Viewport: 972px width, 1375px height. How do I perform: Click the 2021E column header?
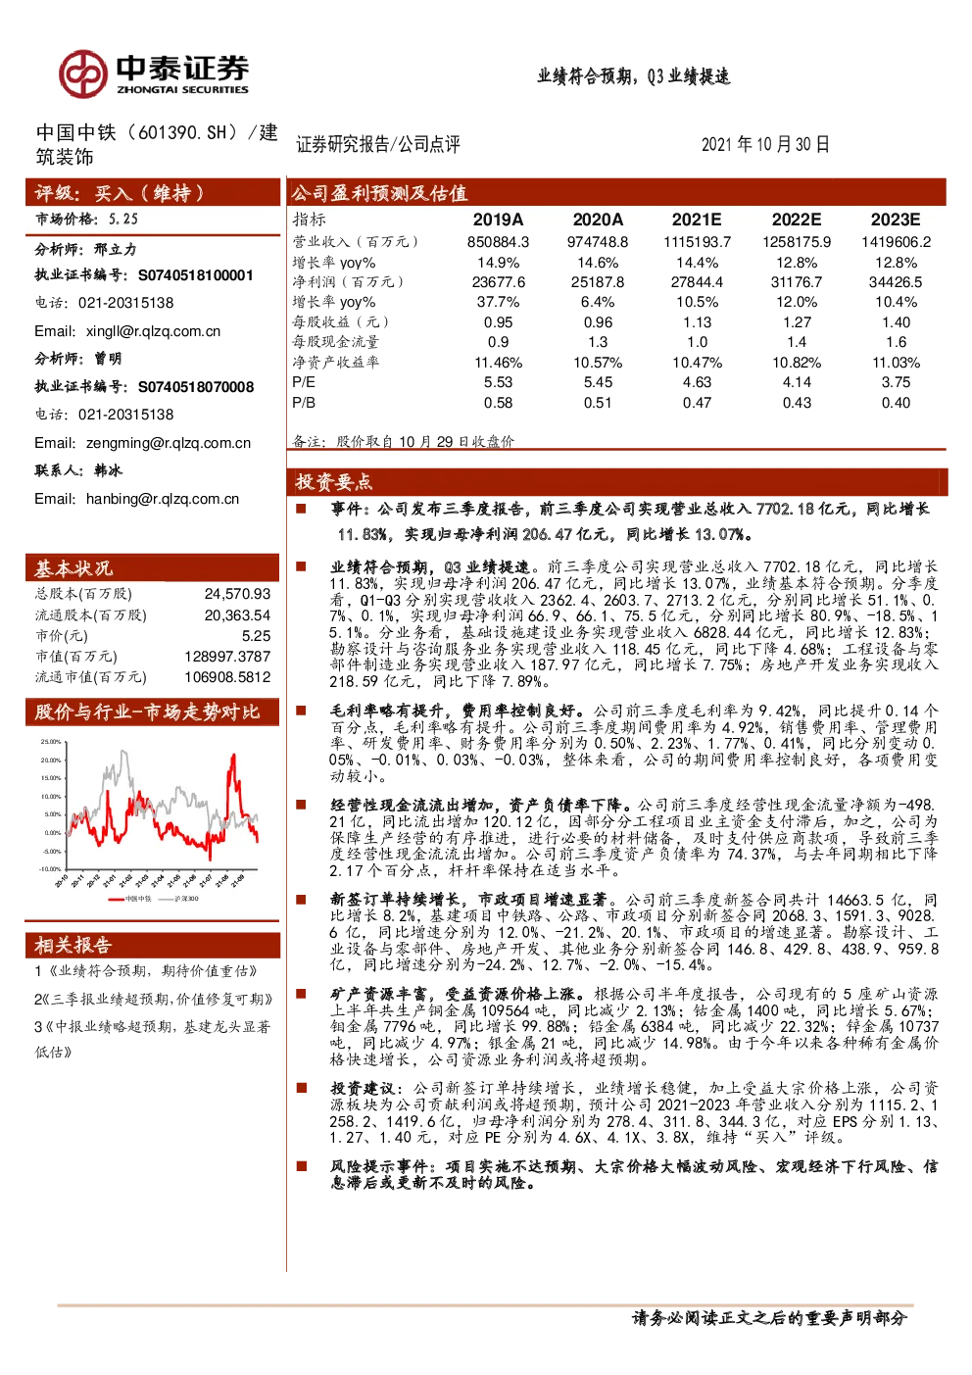(697, 220)
